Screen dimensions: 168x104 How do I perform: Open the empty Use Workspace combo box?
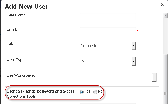(118, 77)
